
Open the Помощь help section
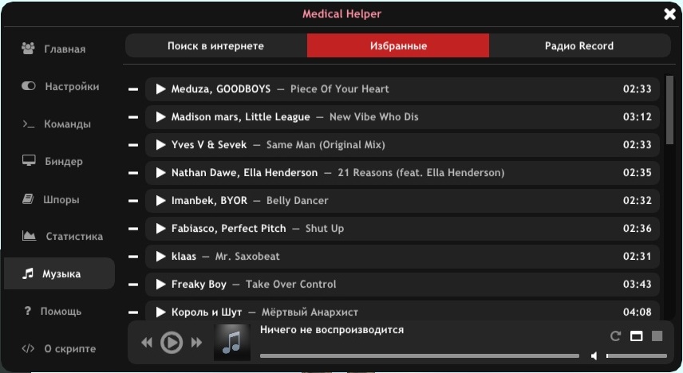pyautogui.click(x=60, y=311)
